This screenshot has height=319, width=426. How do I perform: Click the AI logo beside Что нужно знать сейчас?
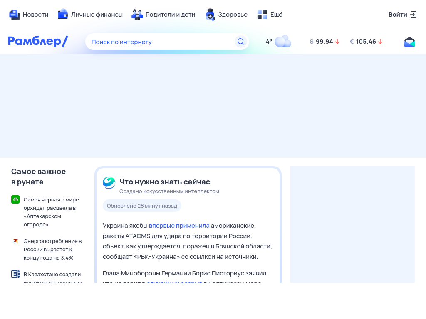pos(109,183)
